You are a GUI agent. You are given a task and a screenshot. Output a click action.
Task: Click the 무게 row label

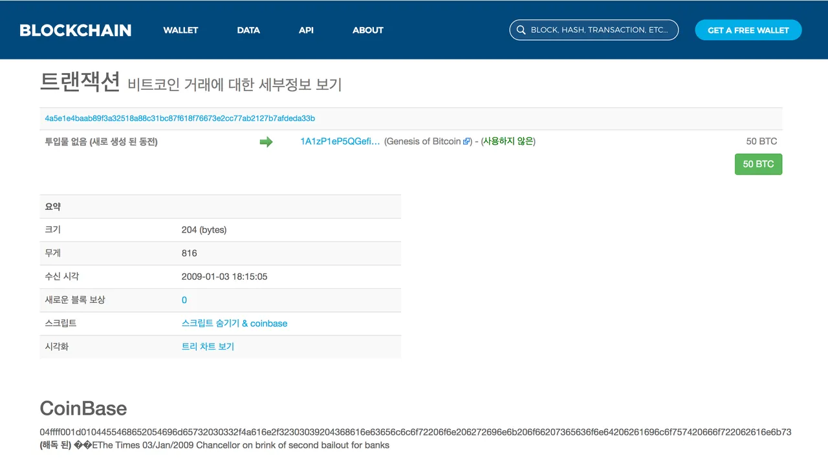click(52, 253)
